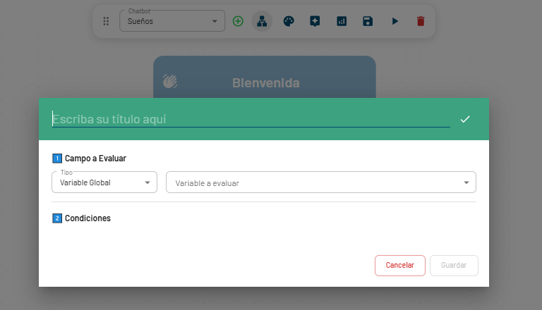
Task: Open the Variable a evaluar dropdown
Action: pyautogui.click(x=320, y=182)
